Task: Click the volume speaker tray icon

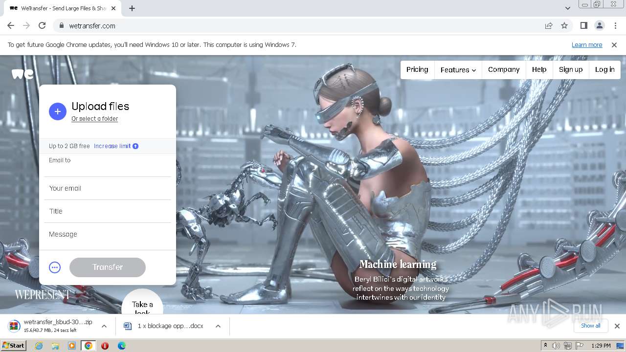Action: click(x=556, y=346)
